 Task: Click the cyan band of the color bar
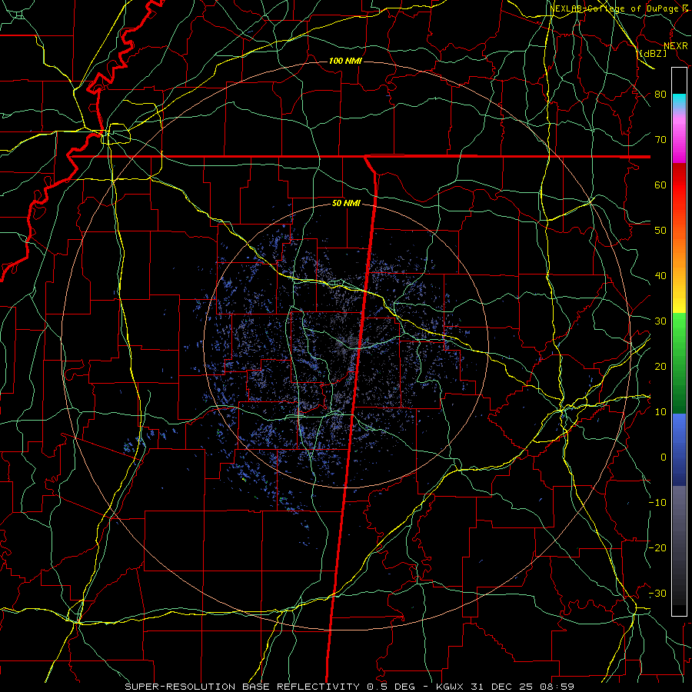(679, 101)
